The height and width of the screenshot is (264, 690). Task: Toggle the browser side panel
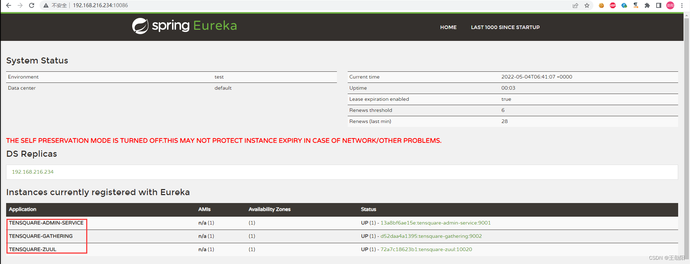point(659,5)
